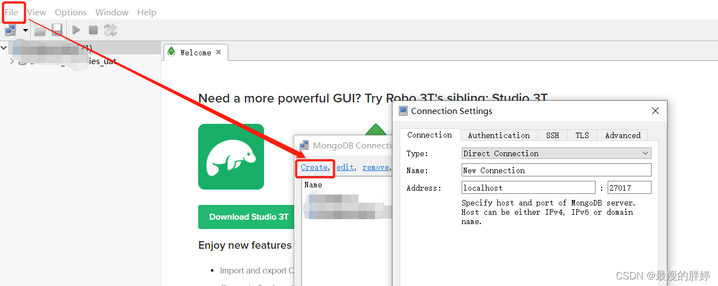Expand the database node ending in _uat

(12, 61)
